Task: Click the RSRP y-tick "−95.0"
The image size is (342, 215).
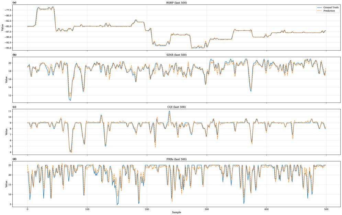Action: pyautogui.click(x=8, y=48)
